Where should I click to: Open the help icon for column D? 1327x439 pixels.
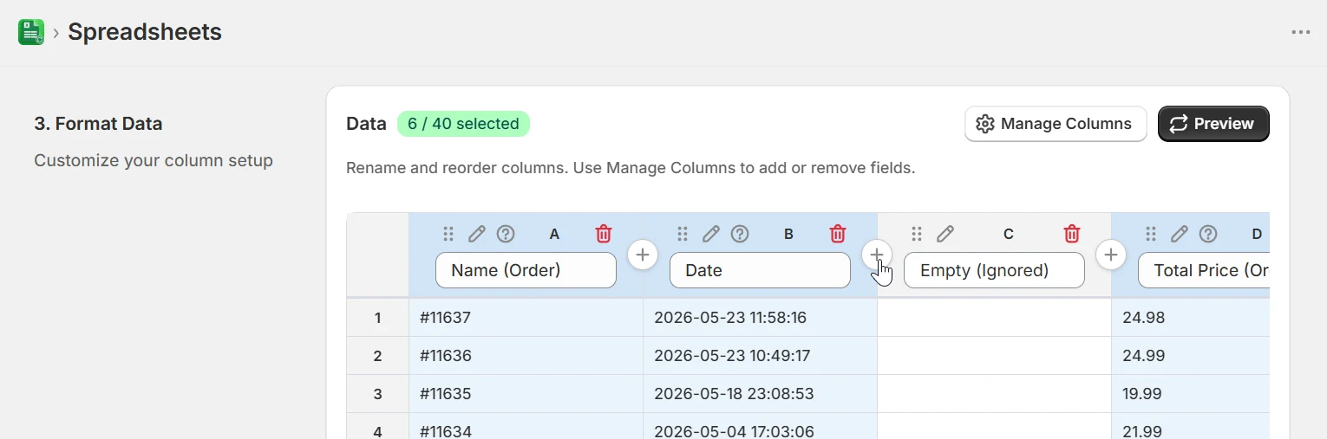coord(1208,234)
